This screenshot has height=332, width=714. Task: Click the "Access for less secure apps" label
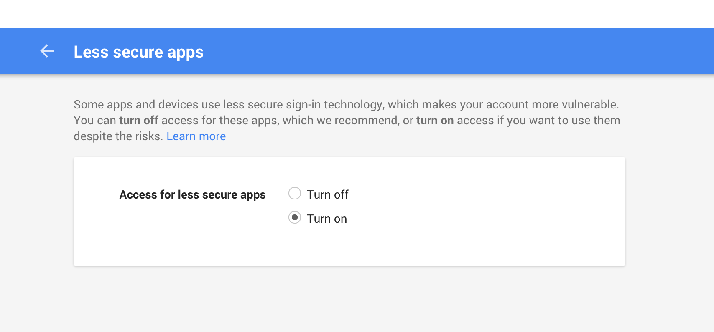[x=192, y=195]
